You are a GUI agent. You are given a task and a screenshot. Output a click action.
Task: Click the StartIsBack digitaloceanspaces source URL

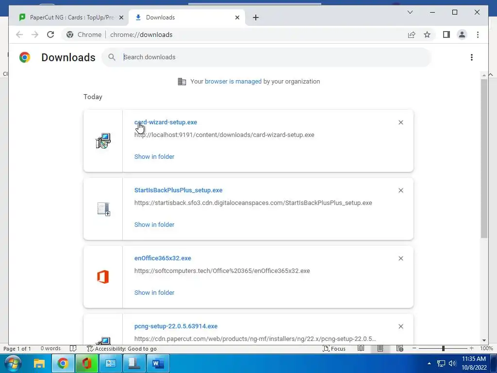(x=253, y=203)
